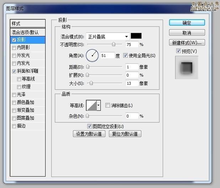Viewport: 220px width, 188px height.
Task: Select the 斜面和浮雕 row label
Action: [28, 71]
